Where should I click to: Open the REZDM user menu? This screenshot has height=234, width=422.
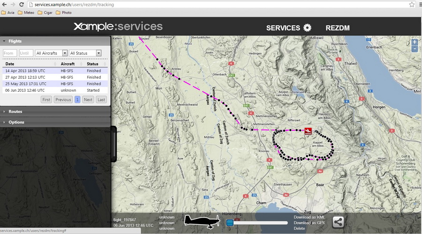click(338, 28)
